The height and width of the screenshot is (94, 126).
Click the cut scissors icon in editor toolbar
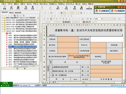tap(48, 13)
